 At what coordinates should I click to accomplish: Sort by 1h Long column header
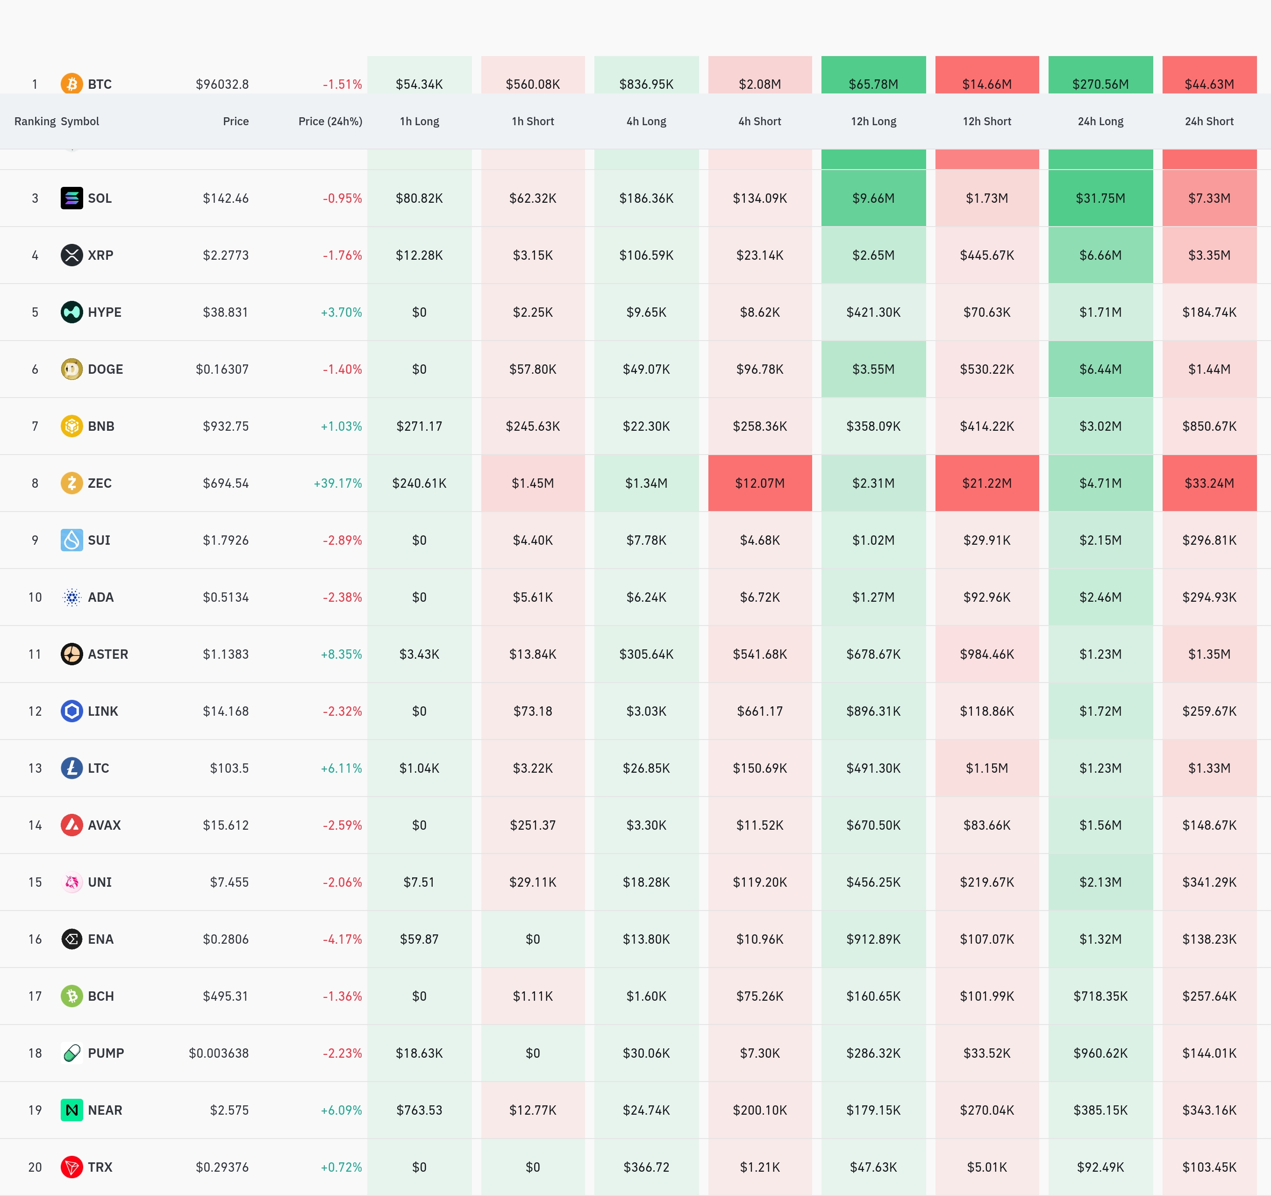(x=420, y=121)
